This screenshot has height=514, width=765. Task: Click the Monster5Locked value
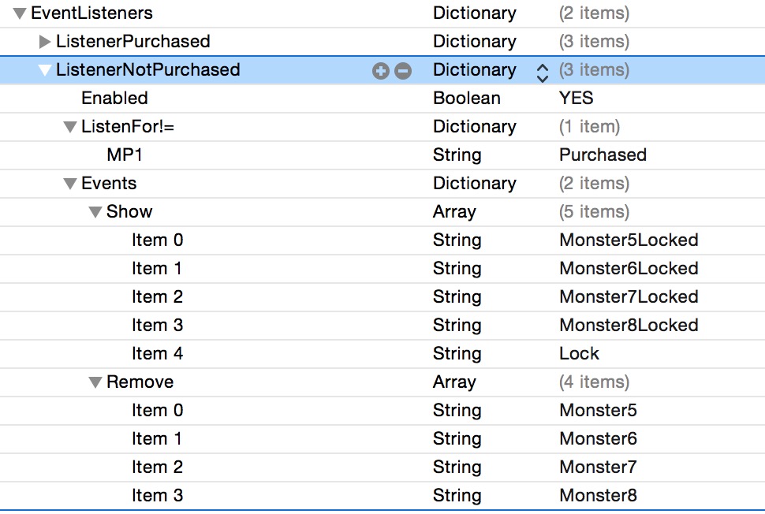point(629,240)
